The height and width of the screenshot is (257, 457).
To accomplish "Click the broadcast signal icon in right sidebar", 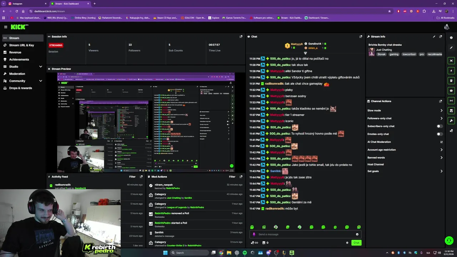I will (451, 101).
